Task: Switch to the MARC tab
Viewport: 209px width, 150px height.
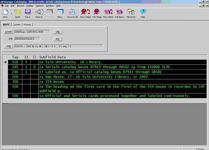Action: pos(7,24)
